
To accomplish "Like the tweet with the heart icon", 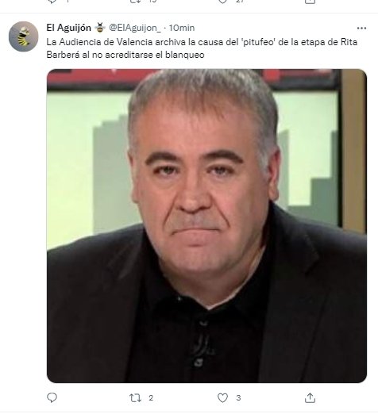I will click(222, 397).
